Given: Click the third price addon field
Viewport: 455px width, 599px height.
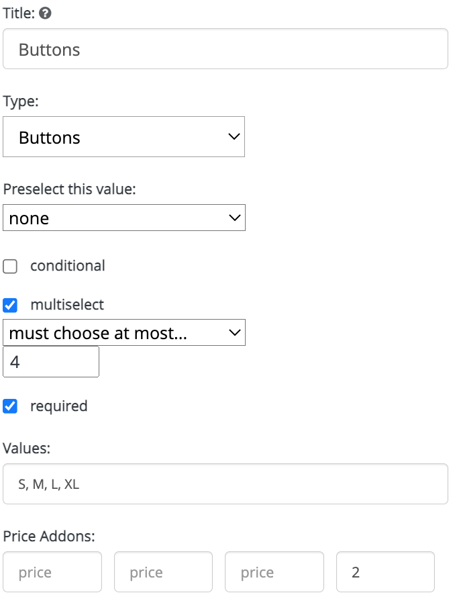Looking at the screenshot, I should [274, 572].
